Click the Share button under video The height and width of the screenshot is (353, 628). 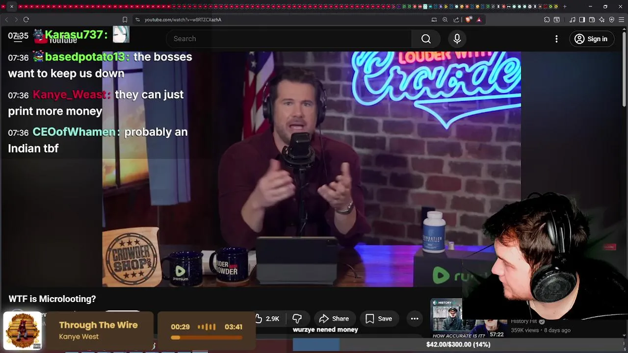(x=334, y=319)
